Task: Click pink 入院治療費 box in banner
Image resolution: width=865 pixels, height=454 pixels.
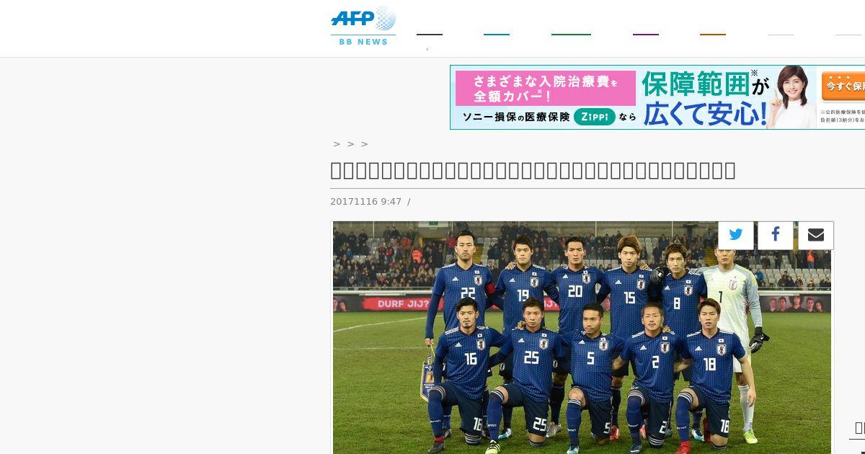Action: coord(546,88)
